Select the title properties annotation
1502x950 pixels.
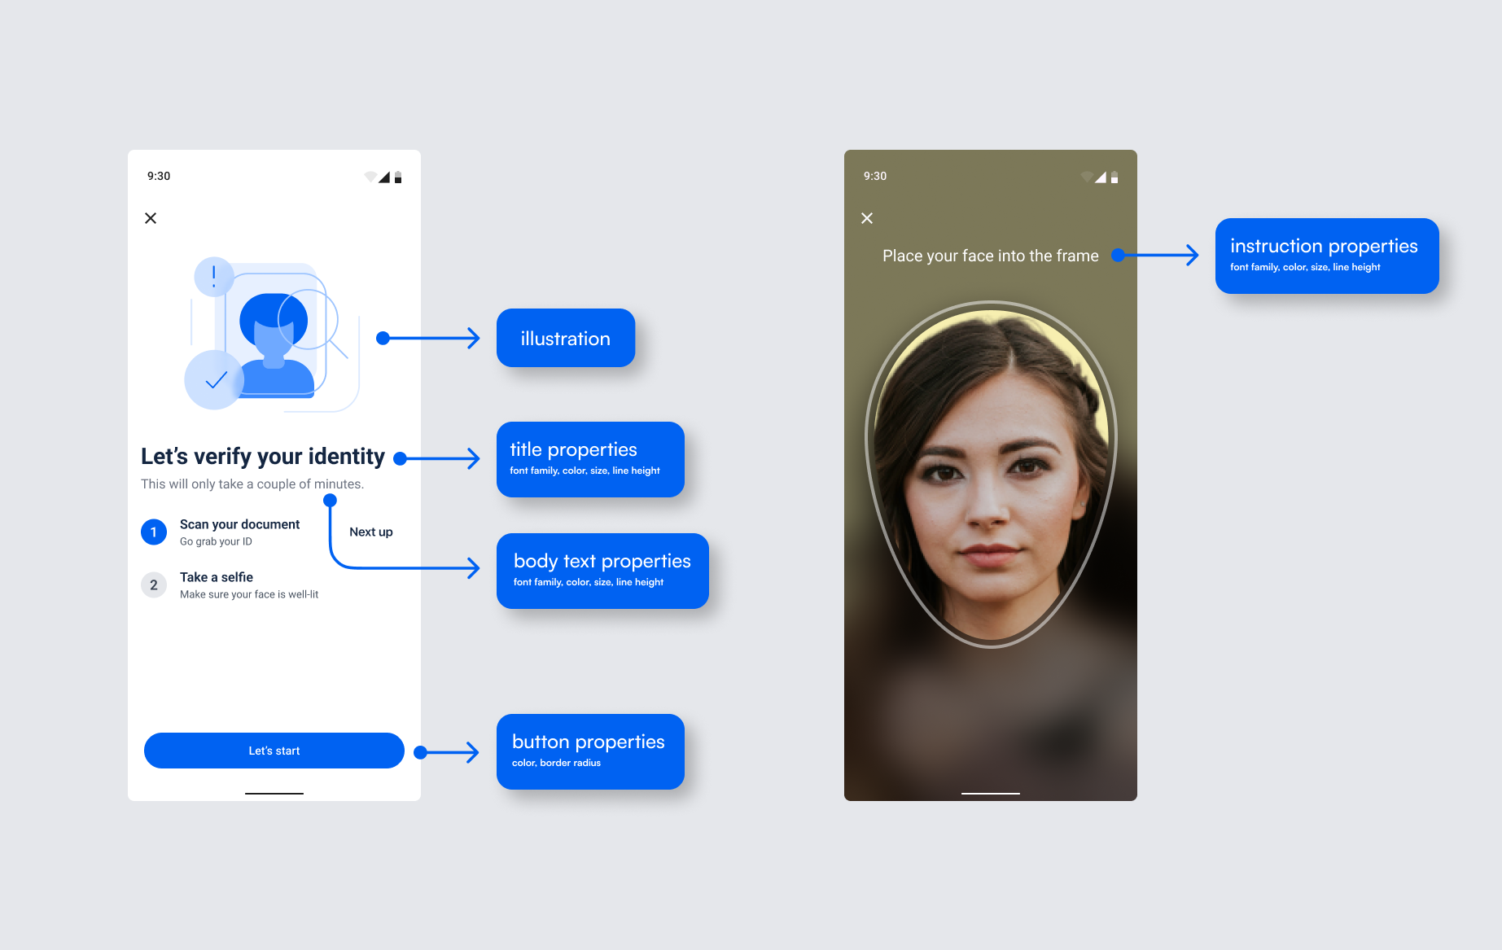(x=590, y=459)
